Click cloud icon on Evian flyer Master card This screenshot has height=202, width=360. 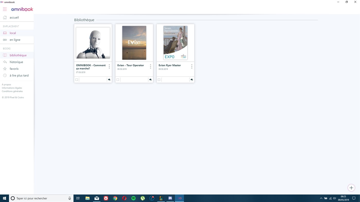191,80
